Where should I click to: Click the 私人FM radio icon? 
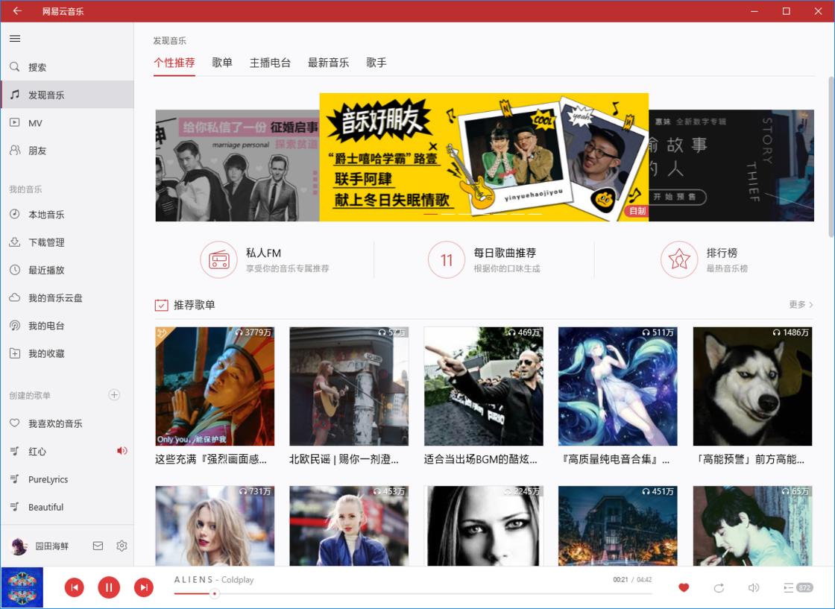218,260
